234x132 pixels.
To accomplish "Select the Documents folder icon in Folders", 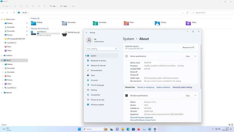I will 64,23.
